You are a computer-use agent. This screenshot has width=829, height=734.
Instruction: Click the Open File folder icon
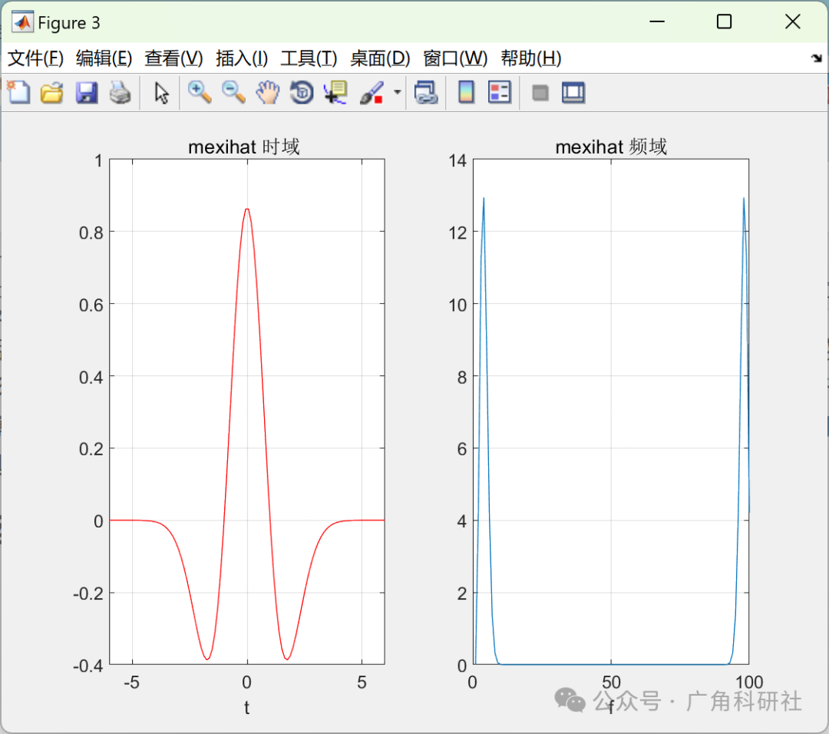pyautogui.click(x=52, y=93)
